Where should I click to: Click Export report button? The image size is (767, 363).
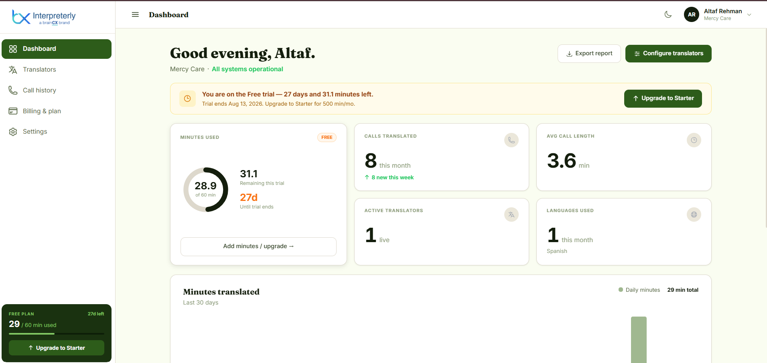pos(589,54)
